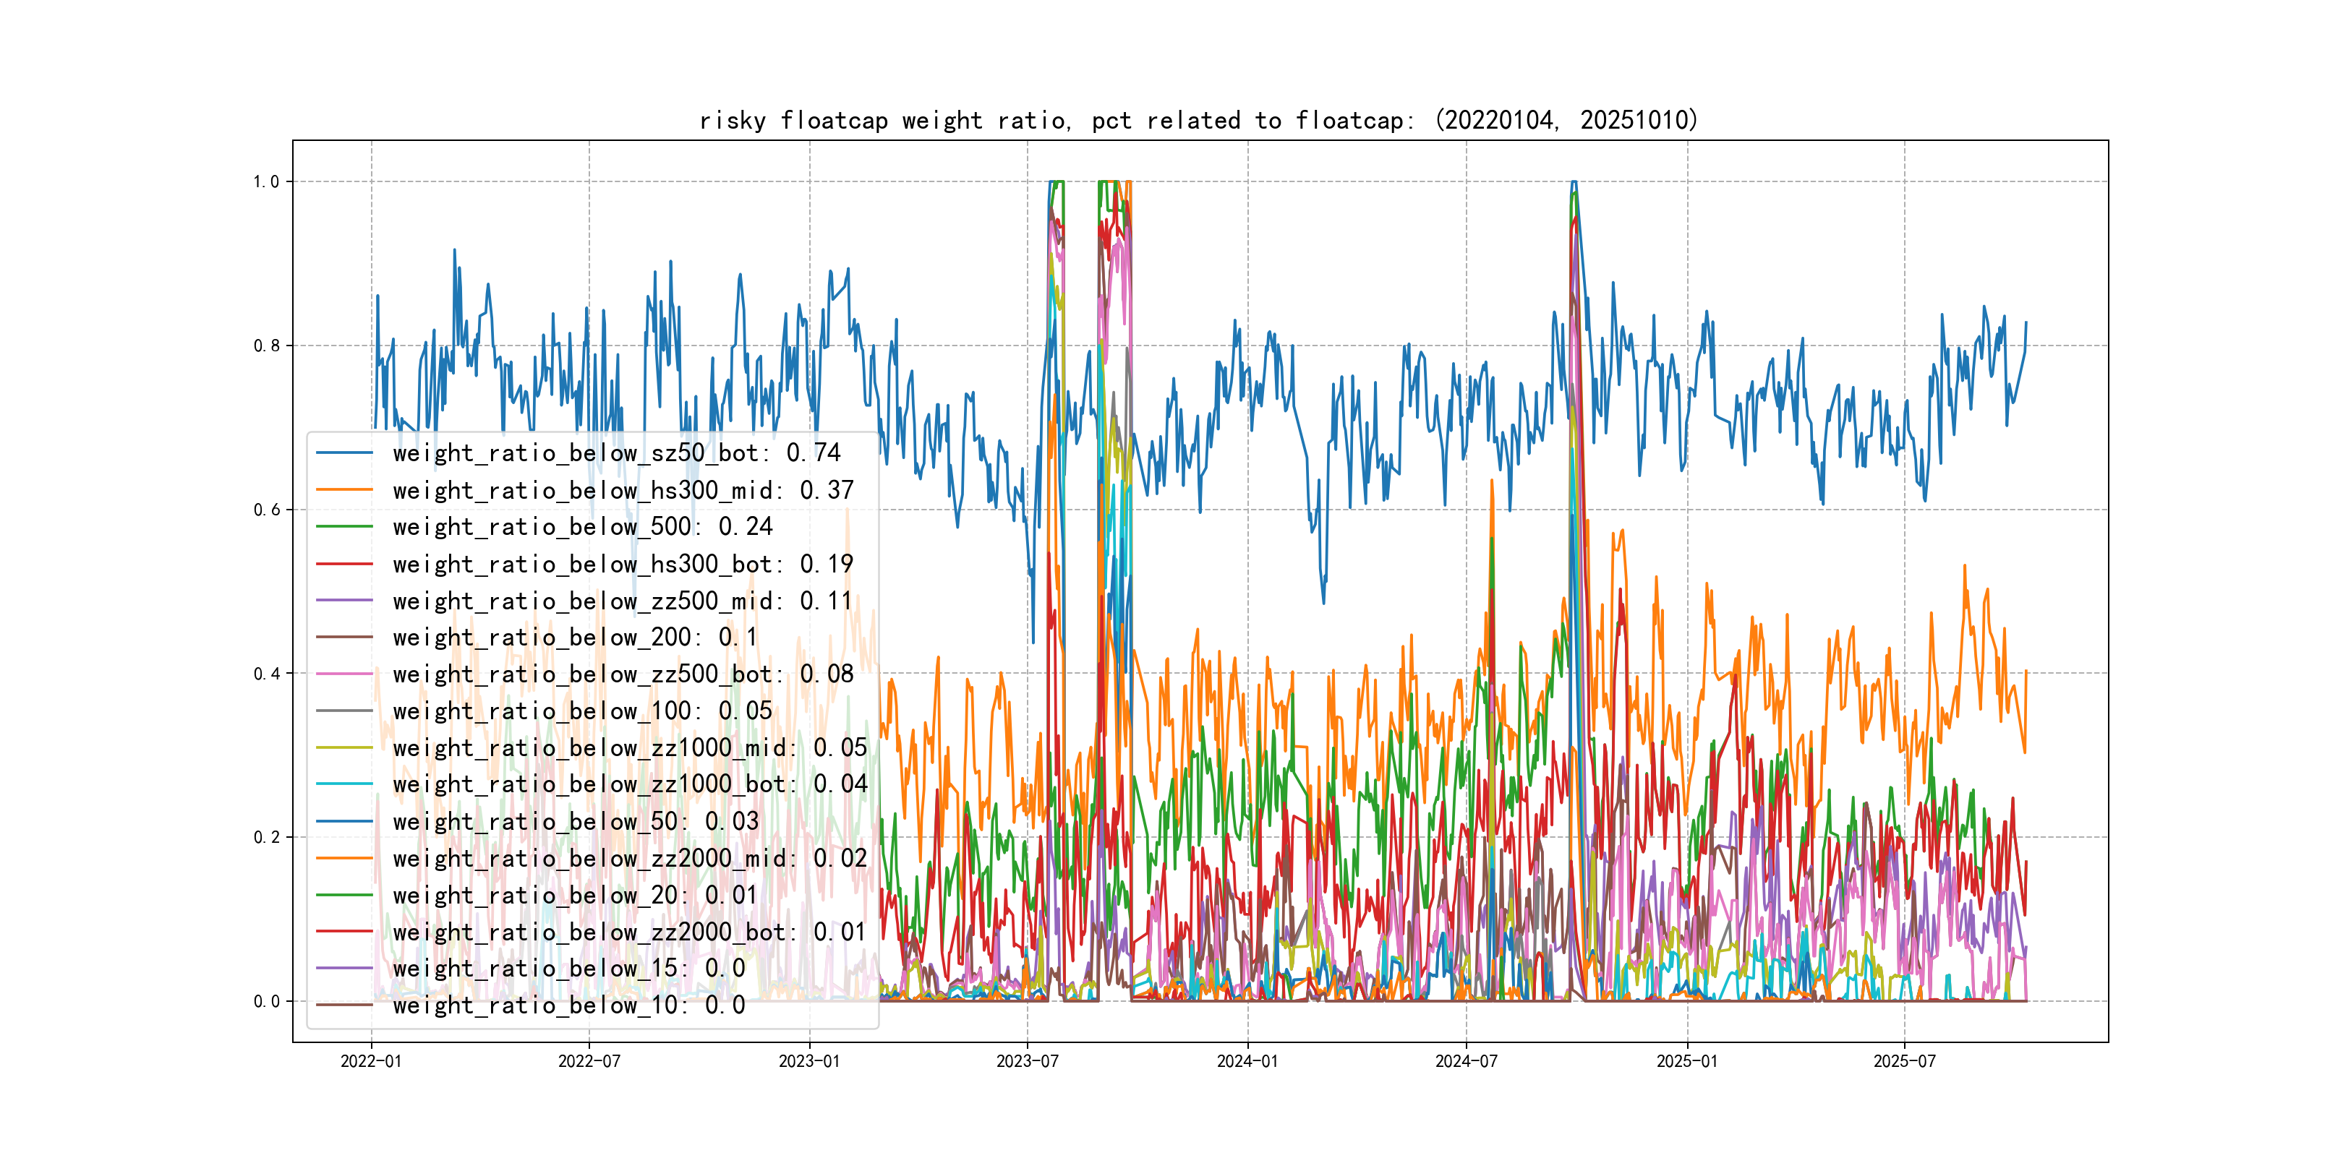This screenshot has width=2343, height=1171.
Task: Click the red swatch next to hs300_bot
Action: [x=343, y=564]
